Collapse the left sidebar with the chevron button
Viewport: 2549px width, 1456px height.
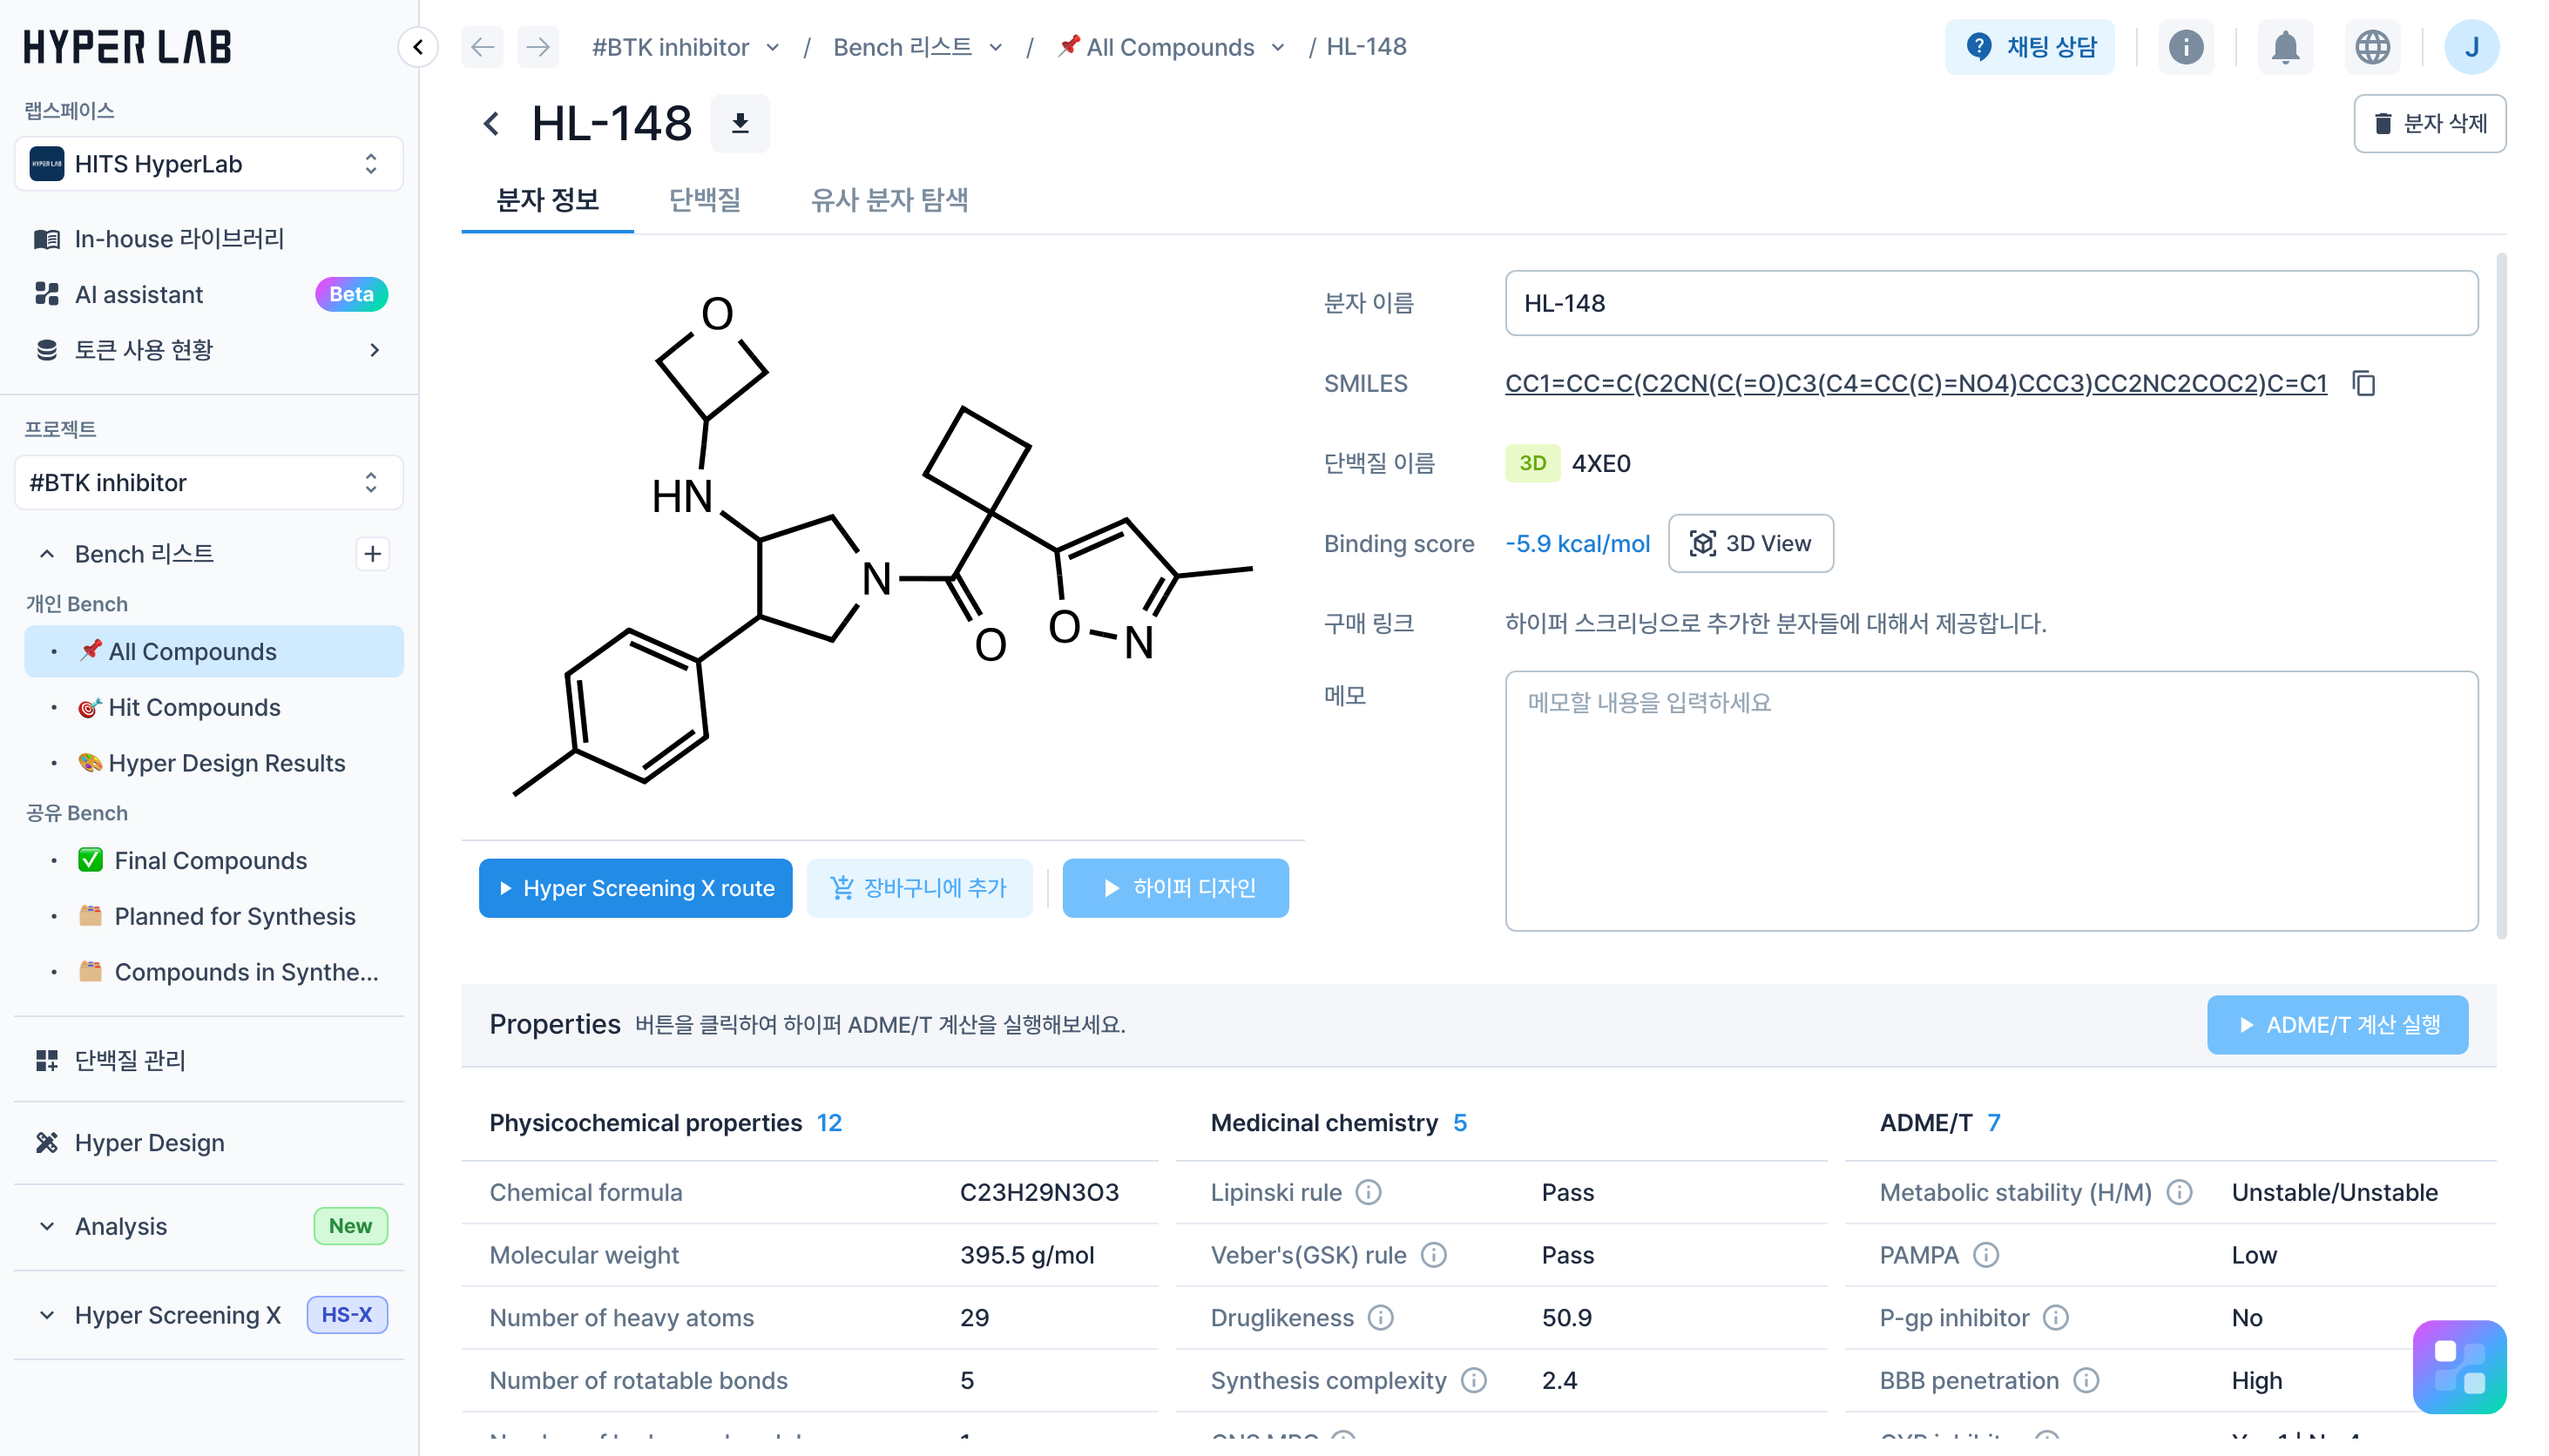(x=418, y=46)
